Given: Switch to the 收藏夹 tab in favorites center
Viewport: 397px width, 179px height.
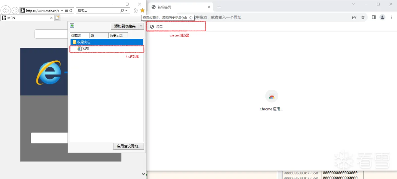Looking at the screenshot, I should point(79,35).
